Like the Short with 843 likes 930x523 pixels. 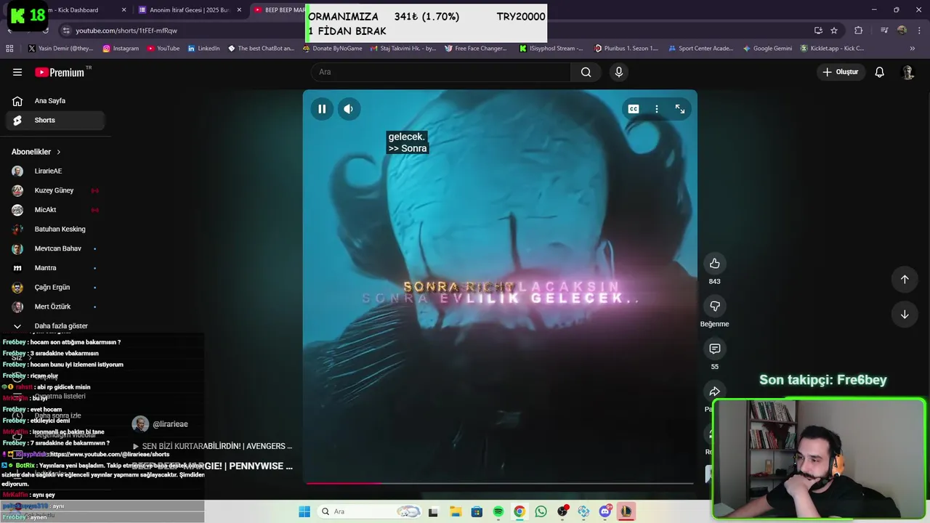click(714, 263)
